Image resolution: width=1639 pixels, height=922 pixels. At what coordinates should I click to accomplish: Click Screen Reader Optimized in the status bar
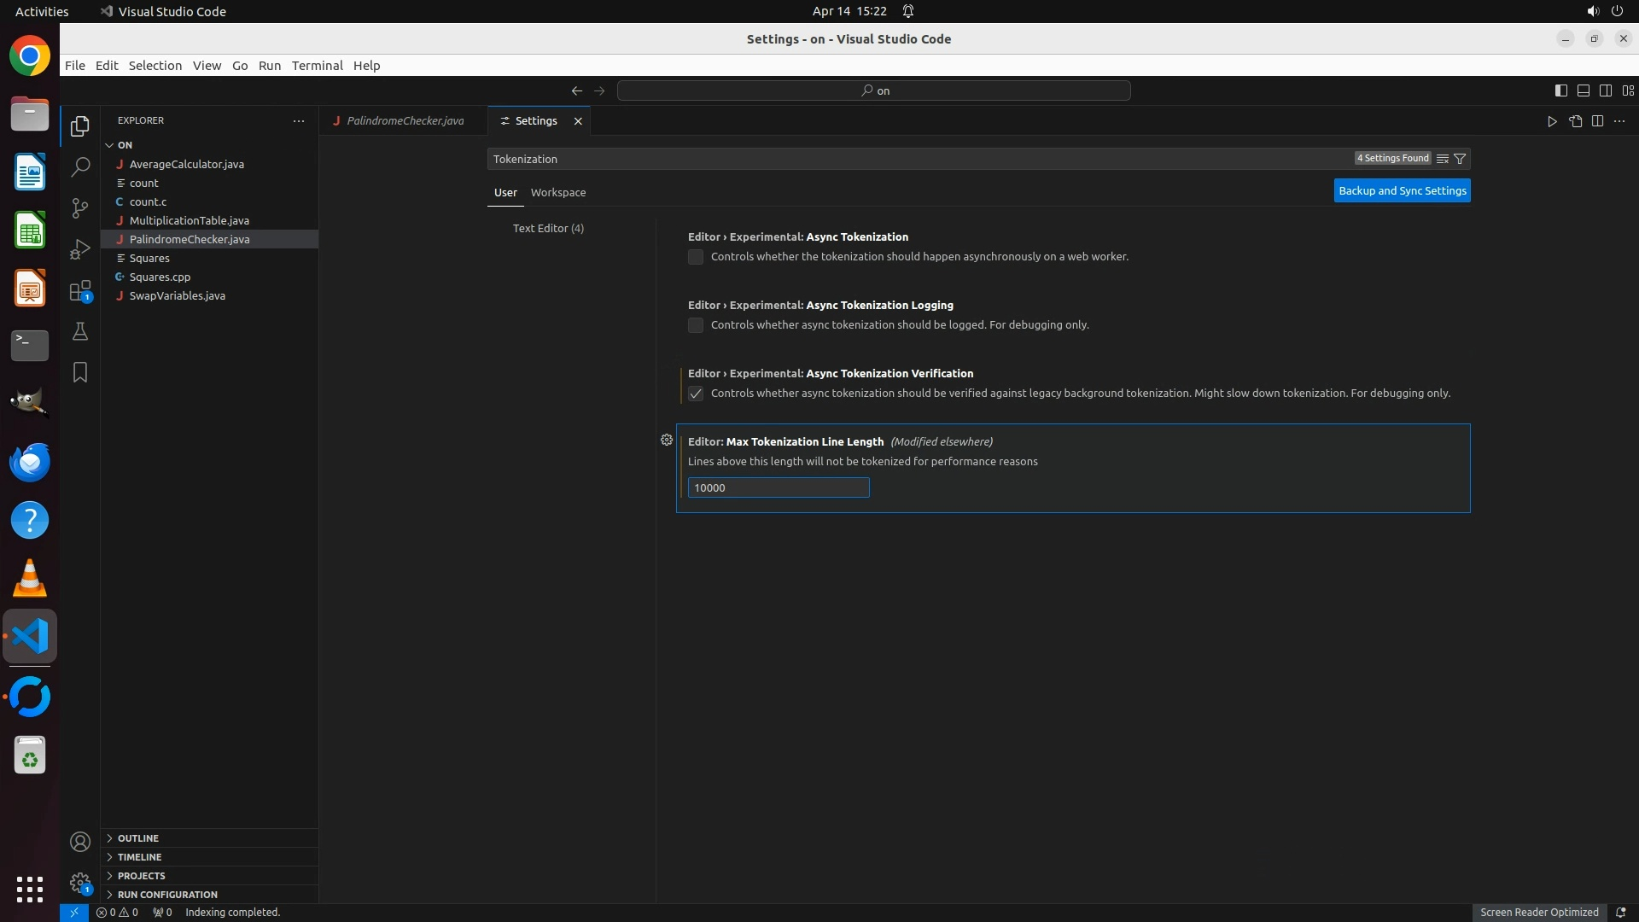(1538, 913)
